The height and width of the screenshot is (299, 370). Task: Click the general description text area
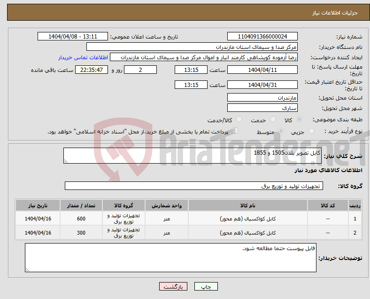(193, 156)
